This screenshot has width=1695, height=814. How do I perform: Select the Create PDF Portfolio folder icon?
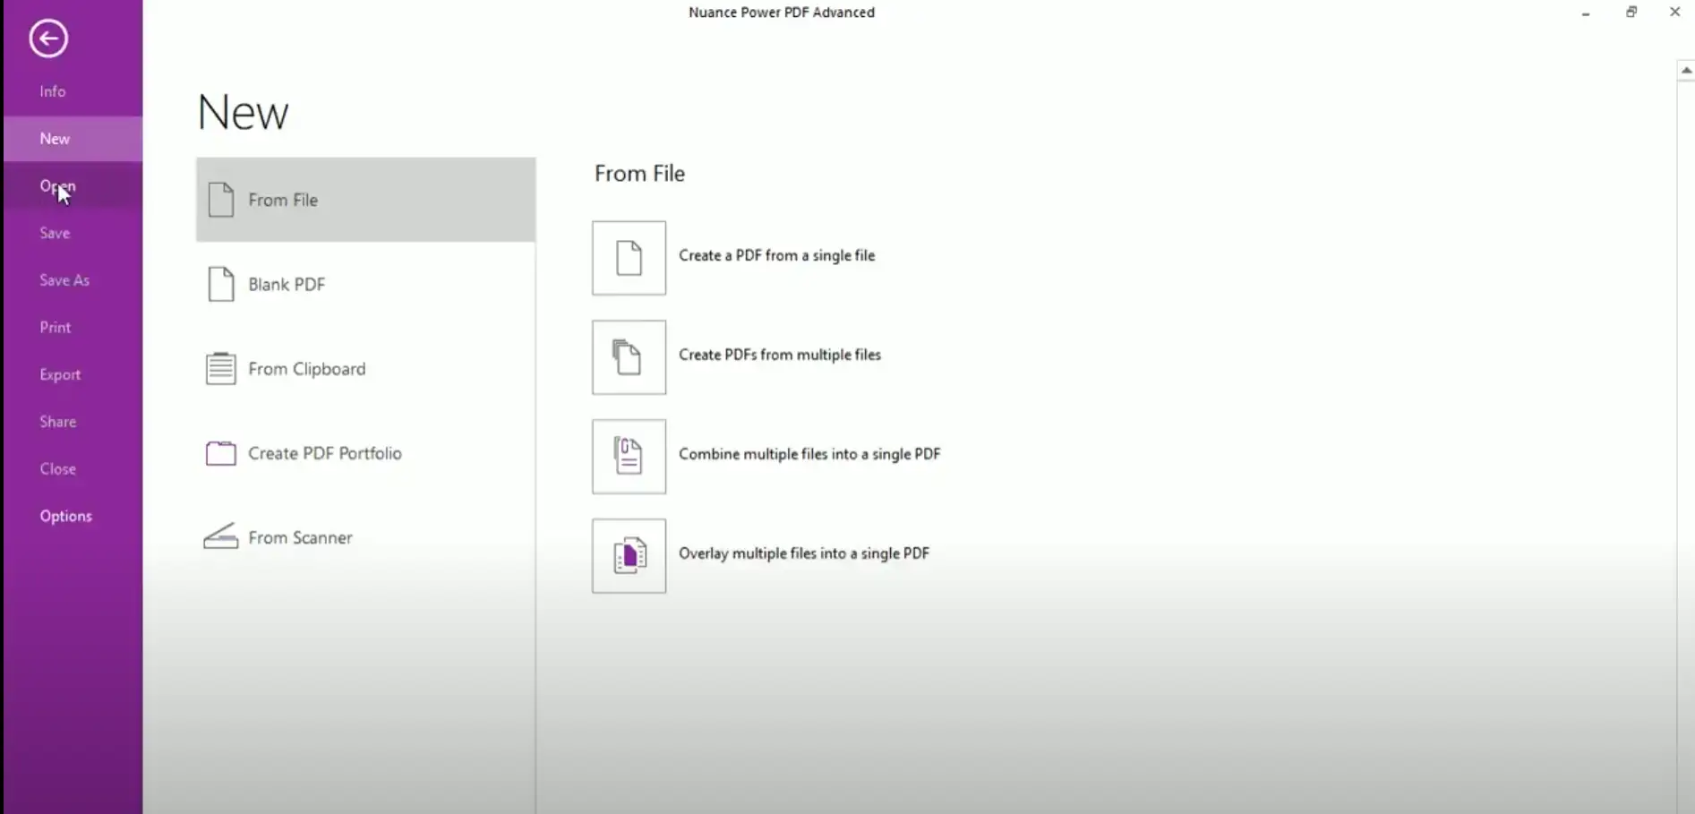point(220,453)
